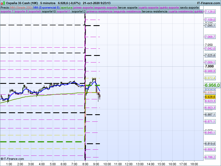Screen dimensions: 221x166
Task: Click the green apertura indicator label
Action: point(67,7)
